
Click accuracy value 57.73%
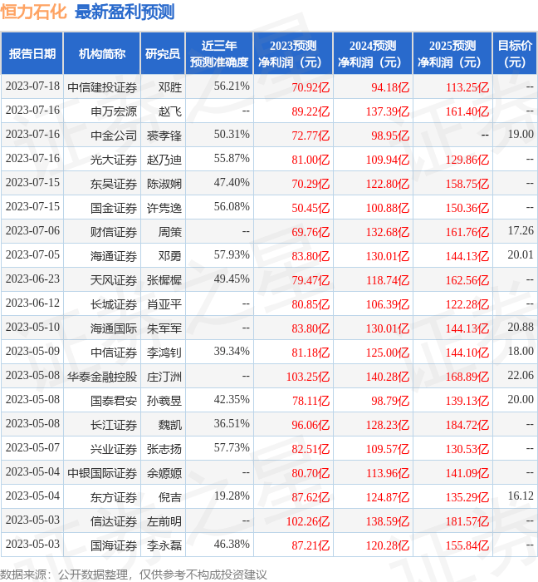232,448
